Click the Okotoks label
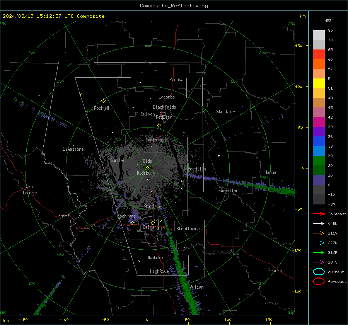The image size is (348, 325). point(155,258)
